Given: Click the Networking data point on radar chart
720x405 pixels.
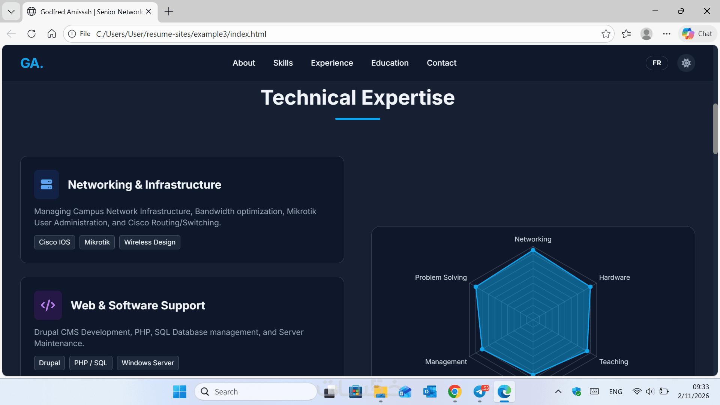Looking at the screenshot, I should tap(533, 250).
